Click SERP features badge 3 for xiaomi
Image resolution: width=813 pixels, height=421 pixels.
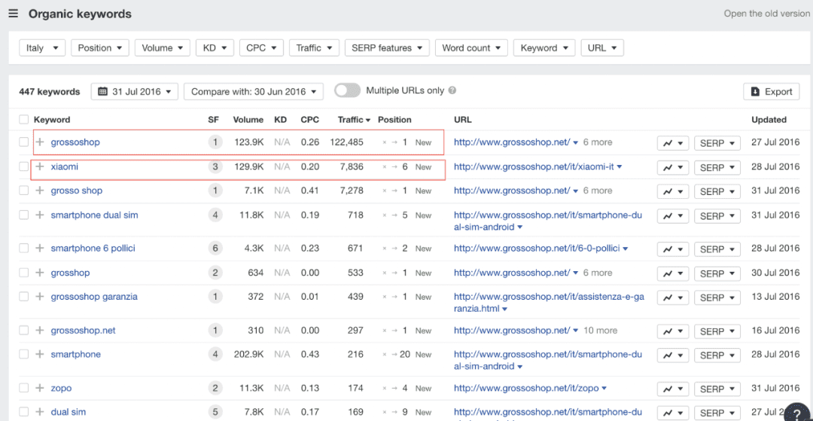215,167
